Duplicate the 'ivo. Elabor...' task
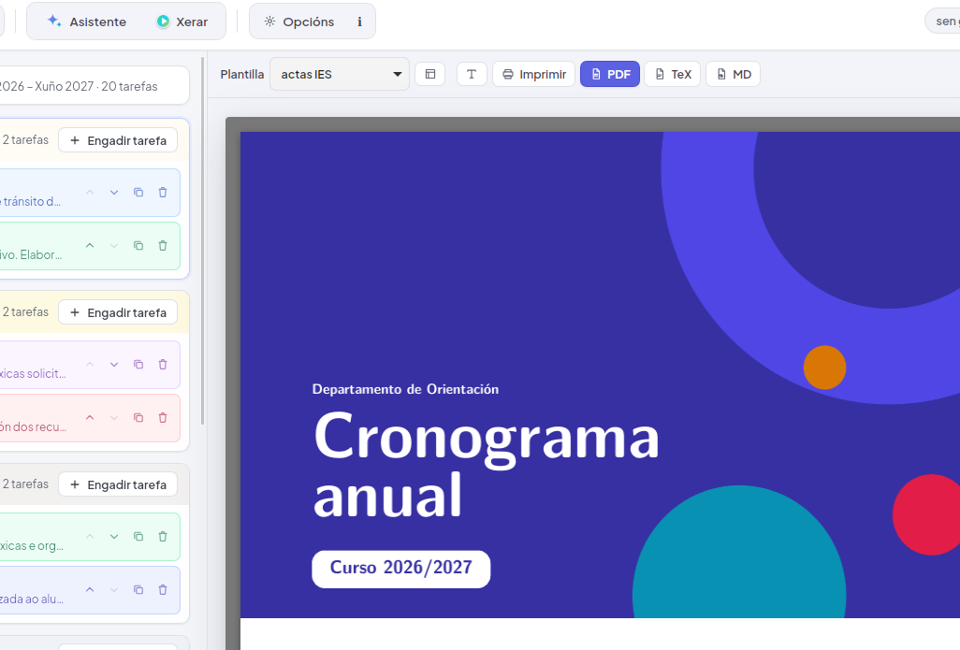 [138, 245]
